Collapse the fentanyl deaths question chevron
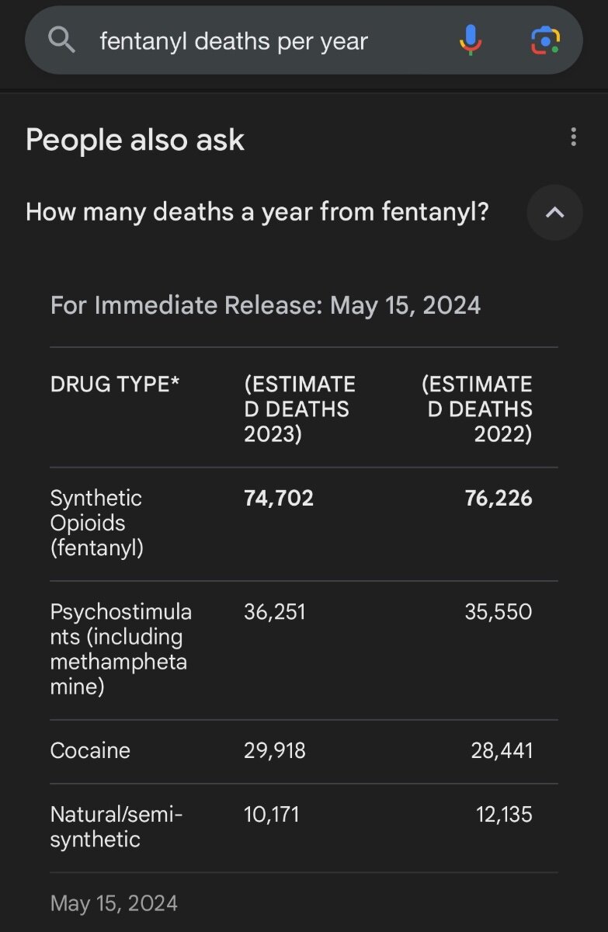The width and height of the screenshot is (608, 932). 554,212
